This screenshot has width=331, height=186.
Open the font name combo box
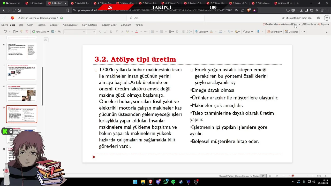(x=75, y=32)
